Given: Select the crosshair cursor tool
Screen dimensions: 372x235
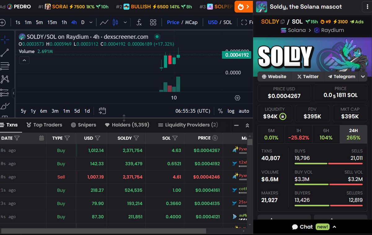Looking at the screenshot, I should 5,39.
